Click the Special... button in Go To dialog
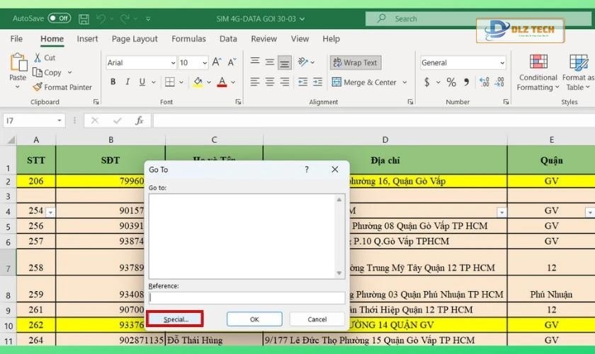The height and width of the screenshot is (354, 595). pyautogui.click(x=175, y=319)
